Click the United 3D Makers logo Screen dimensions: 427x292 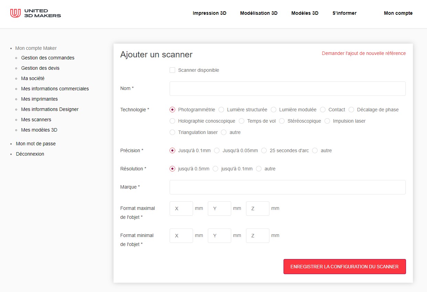tap(35, 13)
